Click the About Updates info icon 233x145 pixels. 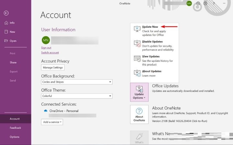(x=137, y=73)
